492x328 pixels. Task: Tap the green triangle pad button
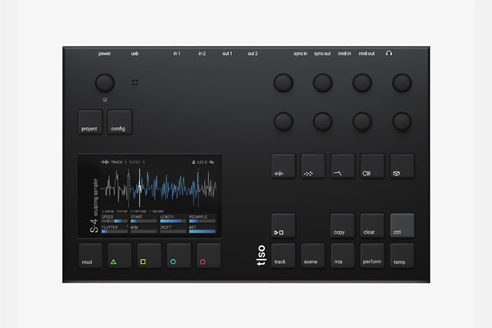(x=120, y=255)
